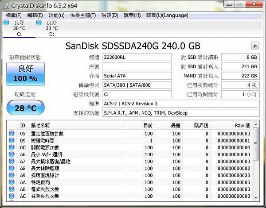Click the status orb for attribute 09
The height and width of the screenshot is (208, 266).
[x=12, y=140]
